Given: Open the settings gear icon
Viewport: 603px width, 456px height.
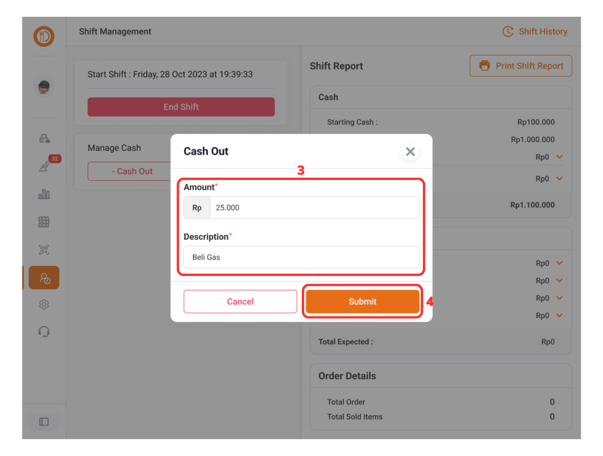Looking at the screenshot, I should coord(44,304).
